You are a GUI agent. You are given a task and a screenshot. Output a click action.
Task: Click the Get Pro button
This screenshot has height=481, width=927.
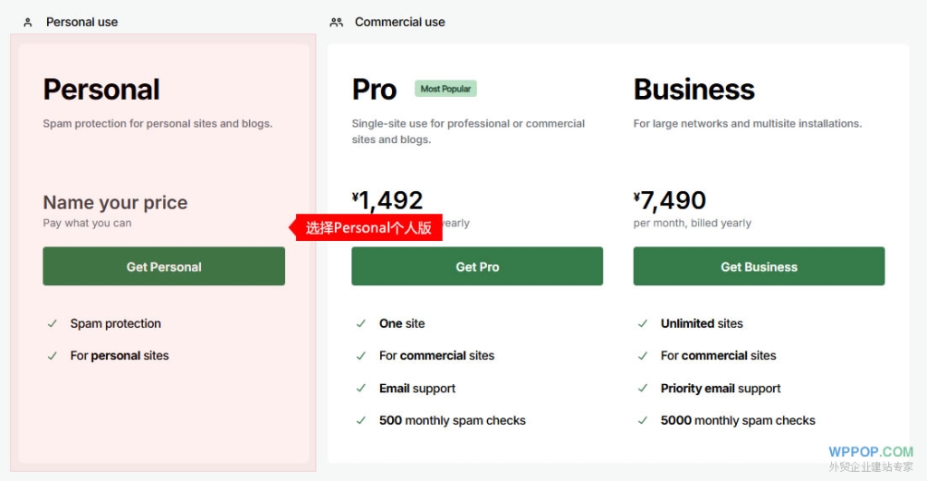pos(477,266)
